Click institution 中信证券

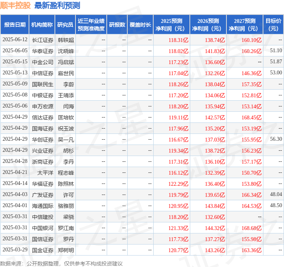point(43,73)
